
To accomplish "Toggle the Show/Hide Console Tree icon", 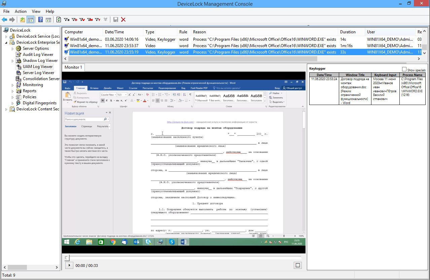I will click(x=30, y=20).
